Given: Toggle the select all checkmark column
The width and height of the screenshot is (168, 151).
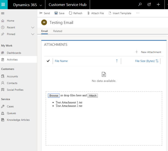Looking at the screenshot, I should coord(48,61).
